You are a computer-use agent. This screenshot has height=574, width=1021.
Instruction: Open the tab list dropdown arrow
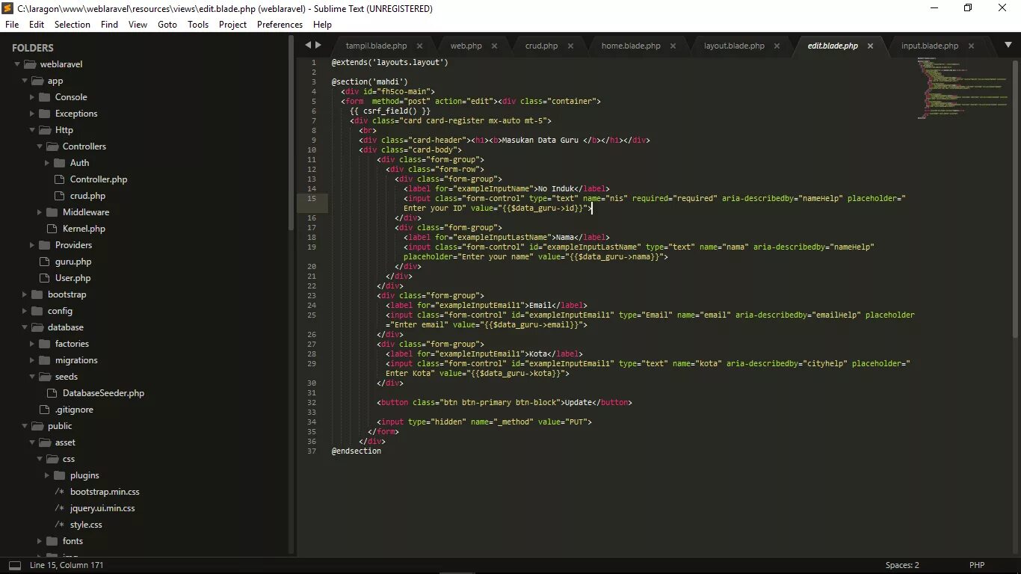click(x=1008, y=45)
